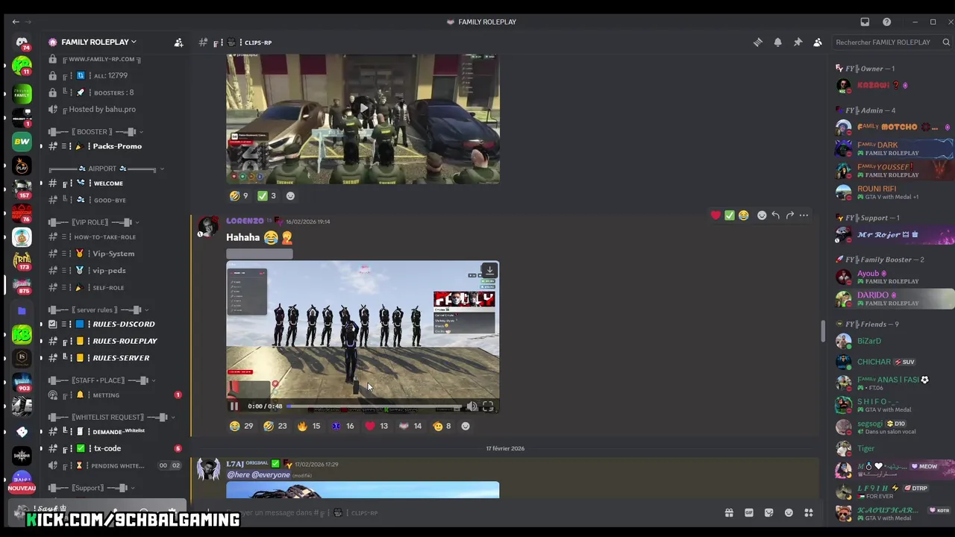Viewport: 955px width, 537px height.
Task: Open the inbox icon in title bar
Action: [x=865, y=22]
